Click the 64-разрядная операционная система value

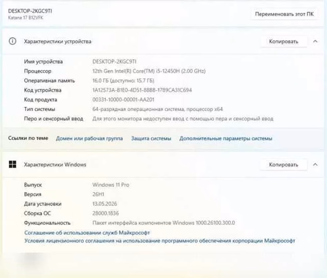158,109
